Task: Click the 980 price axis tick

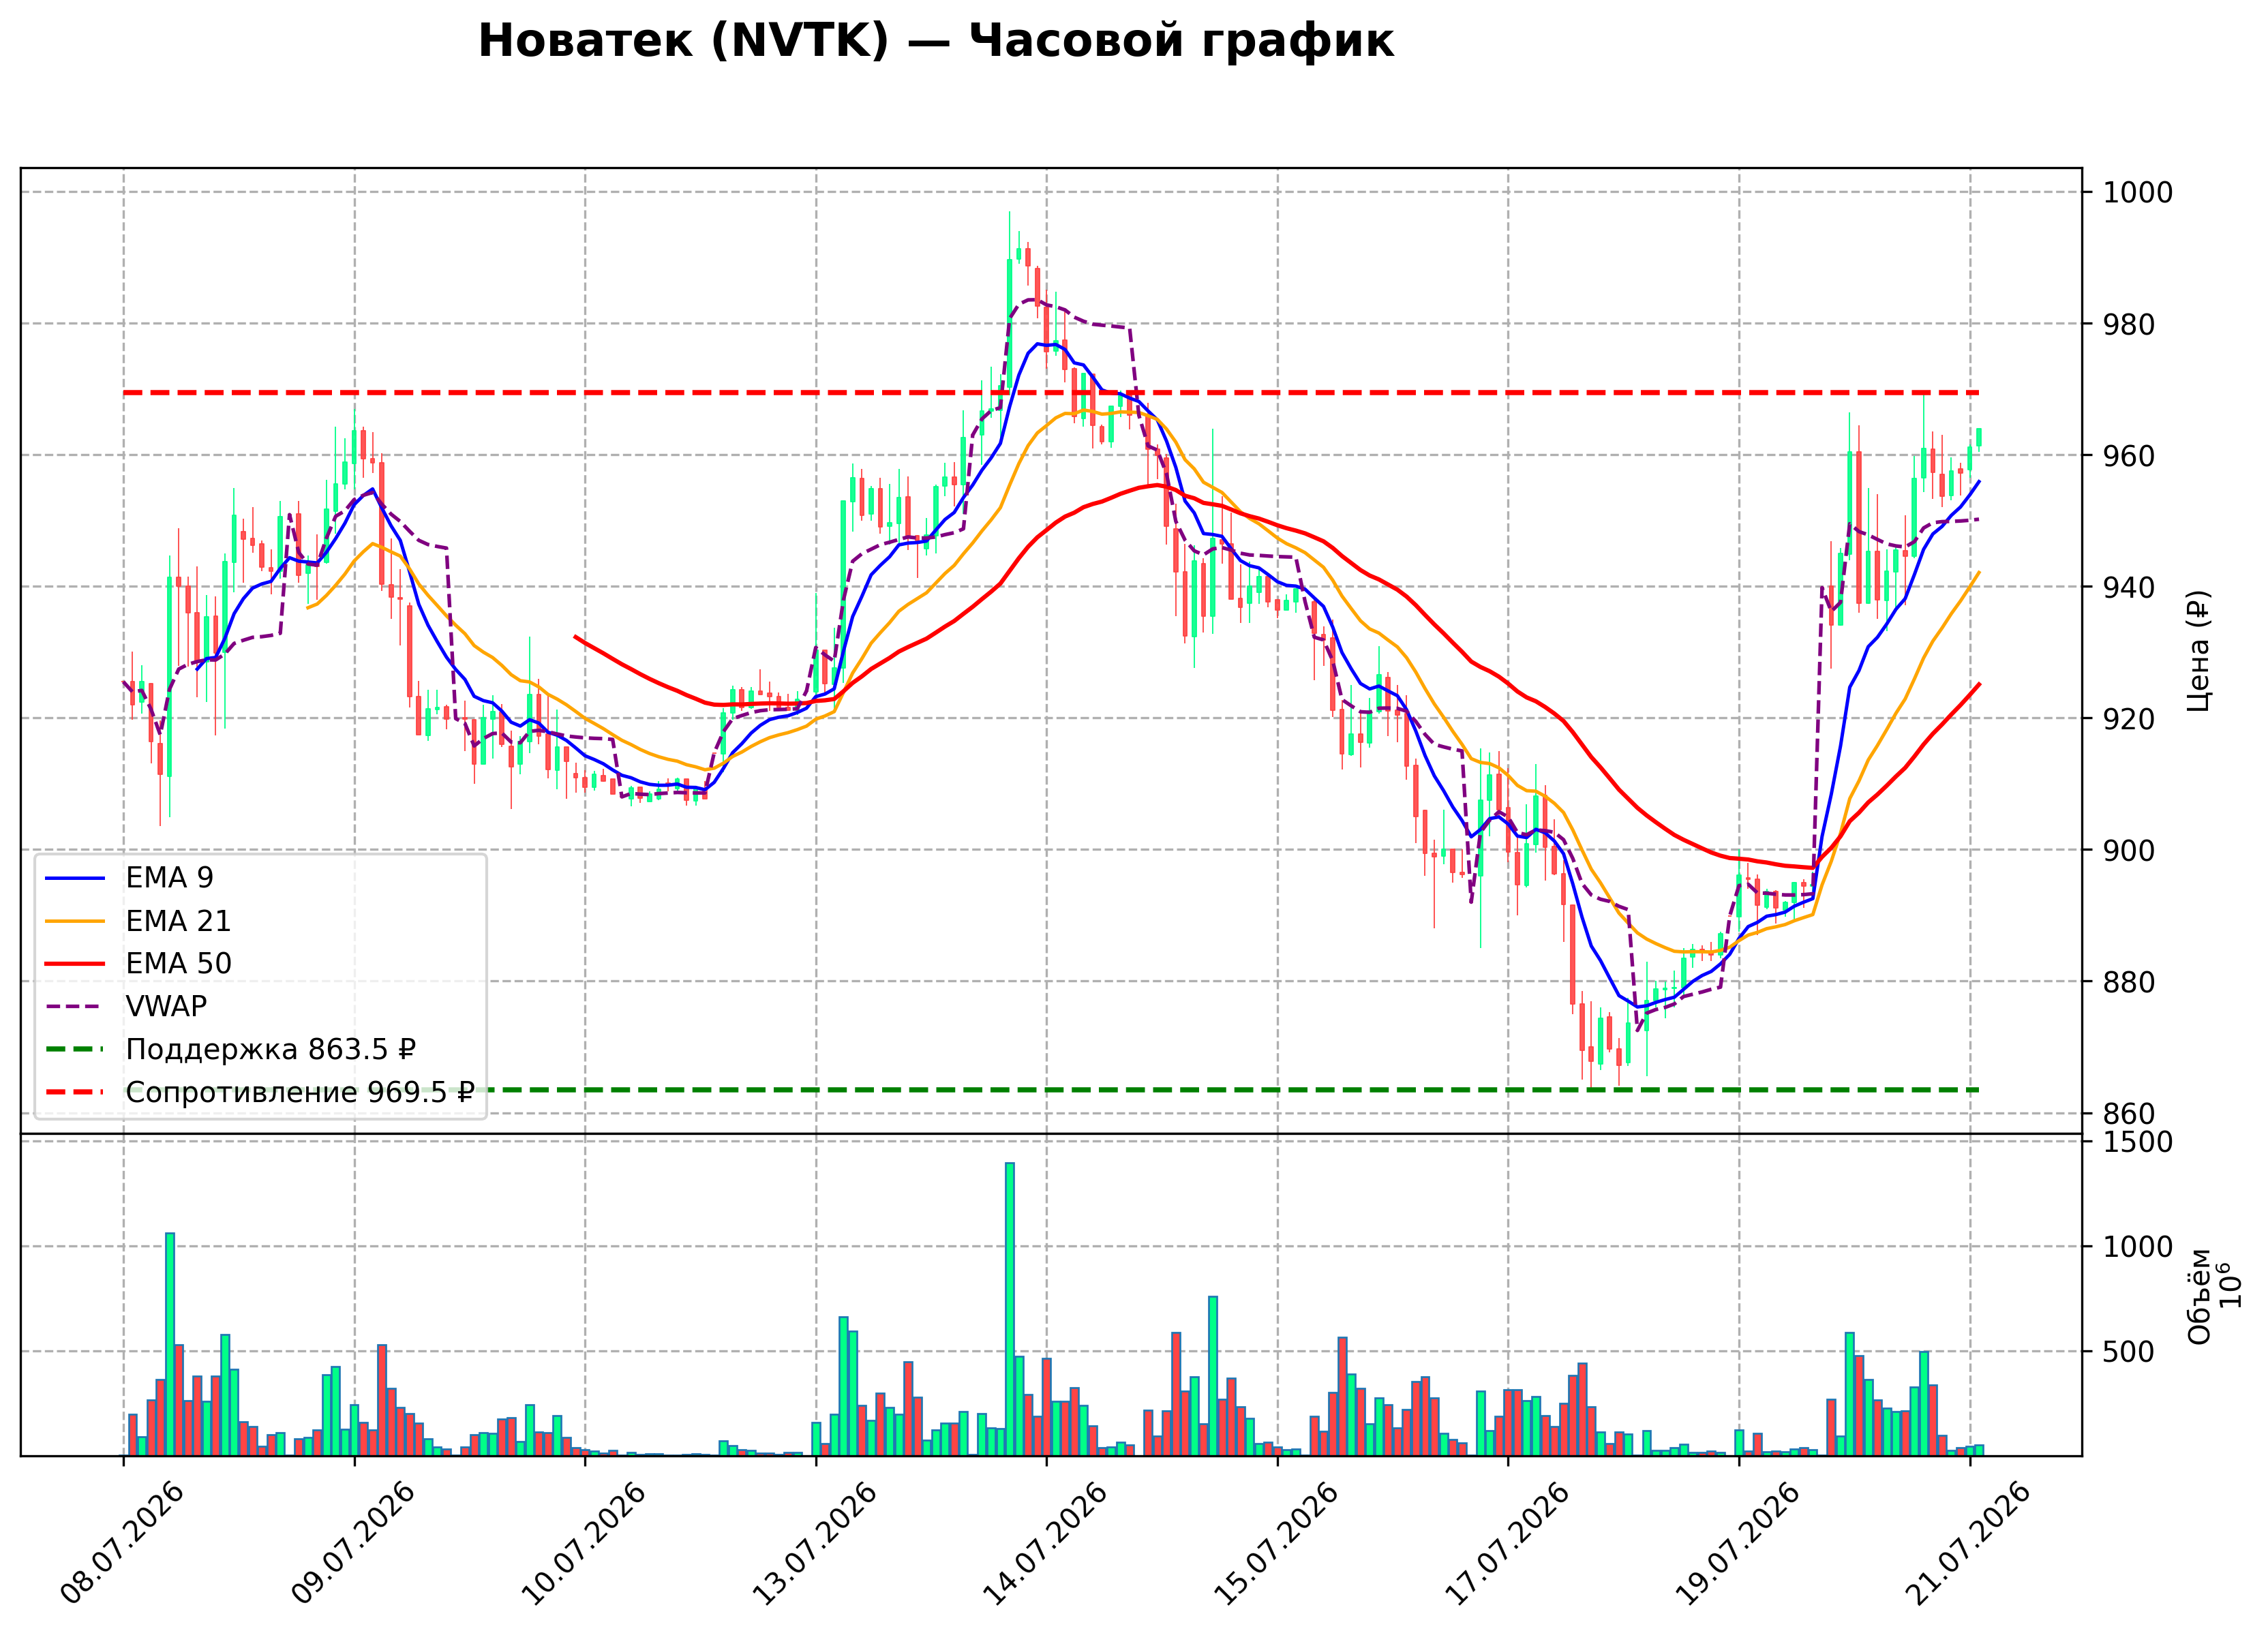Action: [2129, 324]
